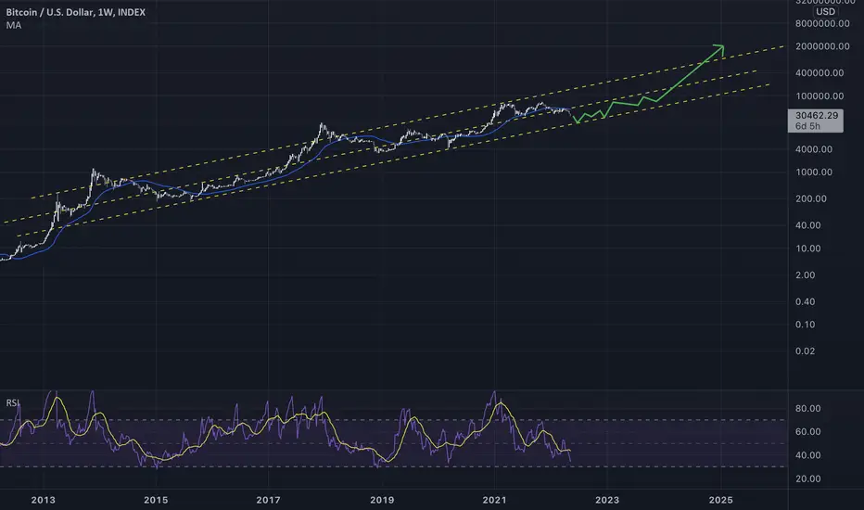
Task: Click the 2000000.00 price axis label
Action: (822, 46)
